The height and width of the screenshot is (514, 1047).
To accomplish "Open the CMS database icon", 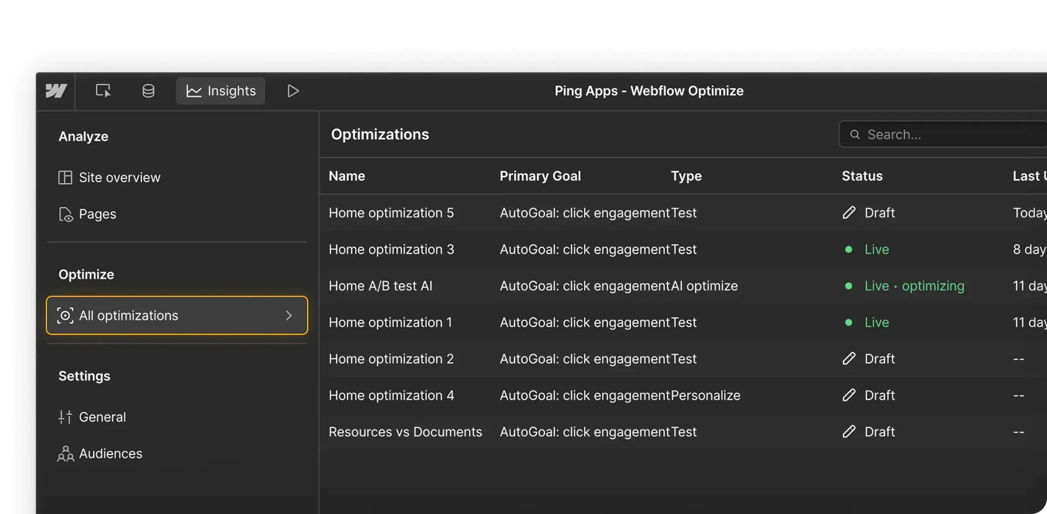I will click(148, 91).
